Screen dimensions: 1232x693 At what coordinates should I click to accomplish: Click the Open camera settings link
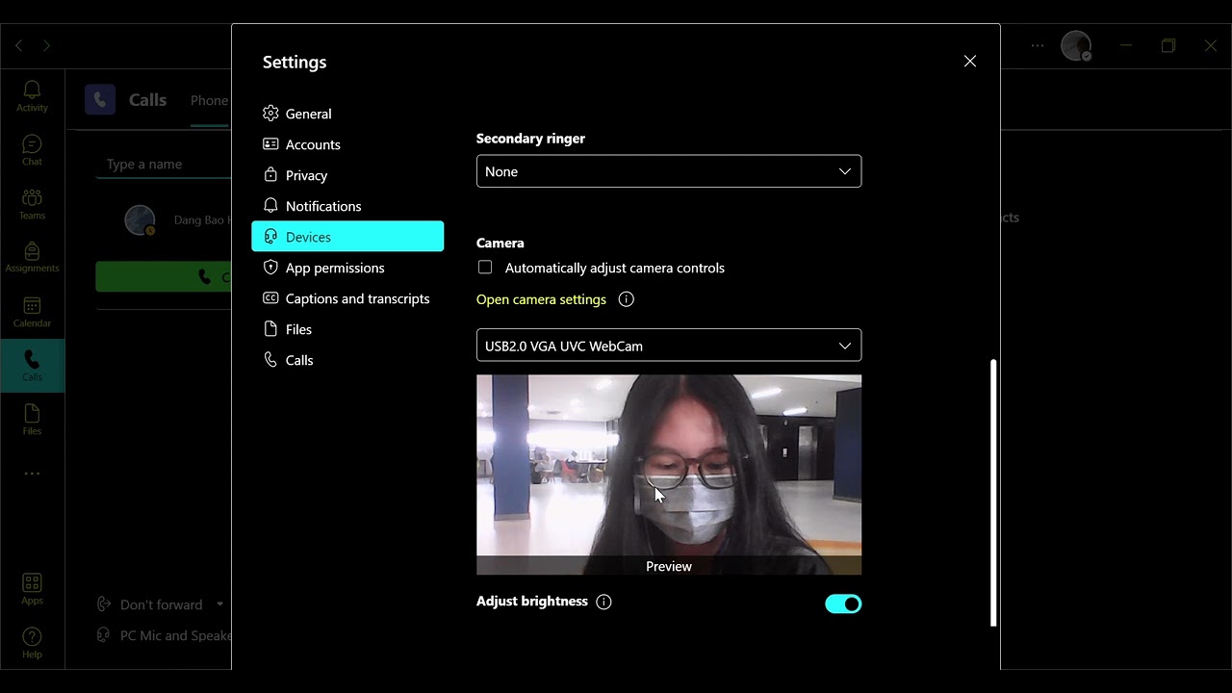[541, 299]
